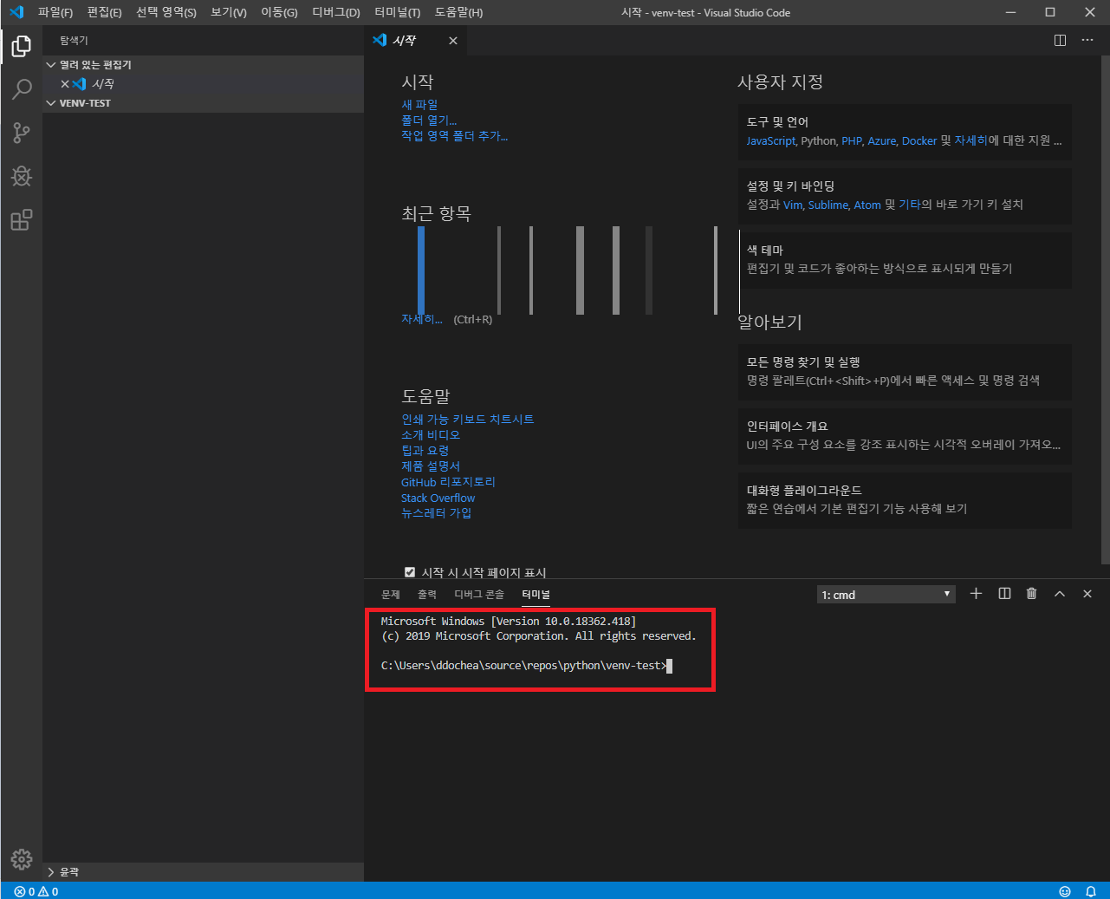
Task: Click the Docker language link
Action: click(919, 140)
